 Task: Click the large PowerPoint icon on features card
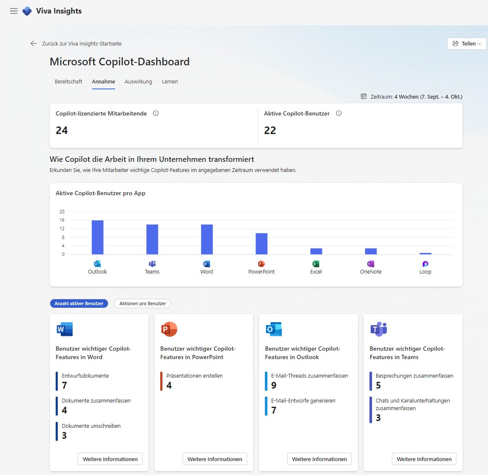(169, 329)
